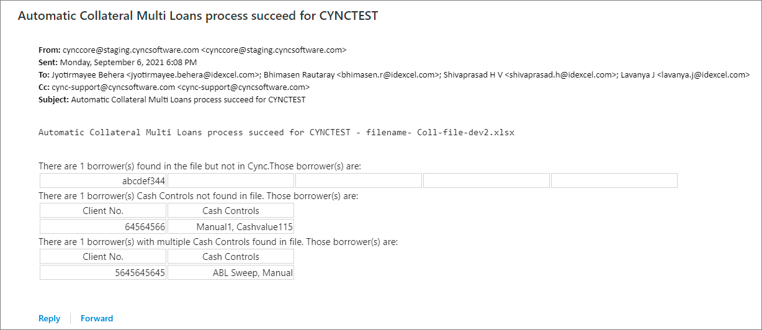Click Cash Controls header above ABL Sweep

[x=230, y=257]
